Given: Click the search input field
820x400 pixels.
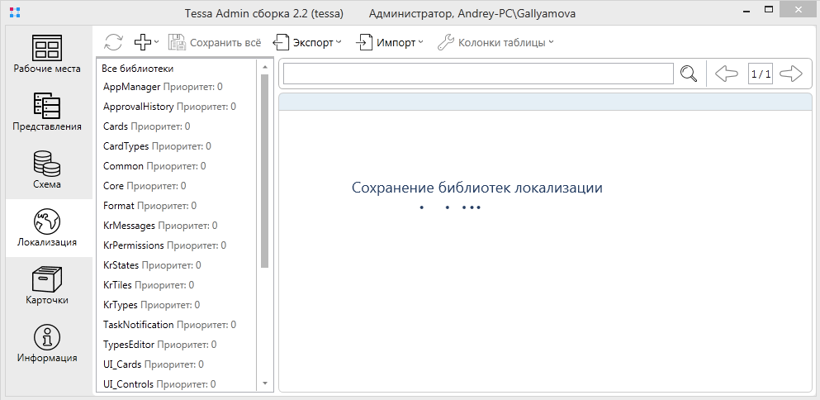Looking at the screenshot, I should click(477, 74).
